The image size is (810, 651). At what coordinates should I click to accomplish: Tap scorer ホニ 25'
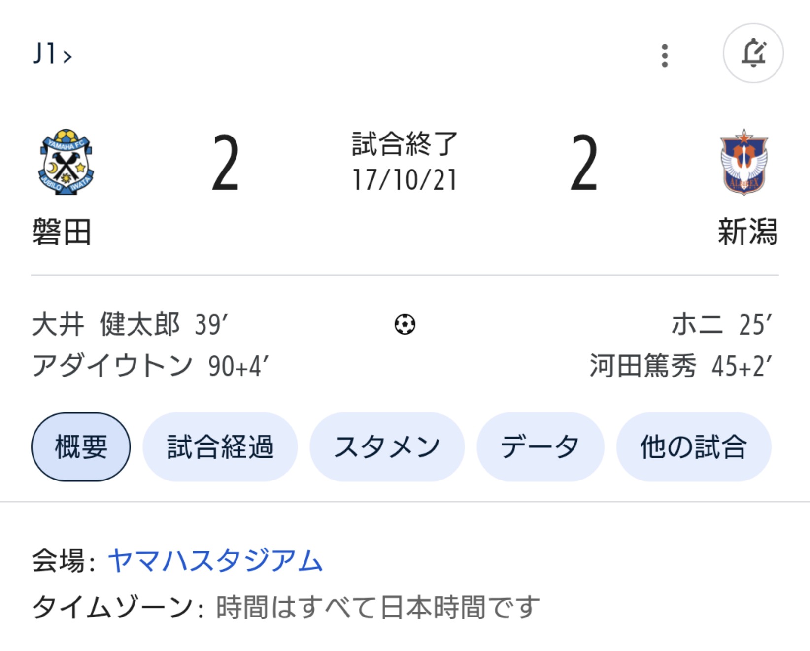[722, 325]
